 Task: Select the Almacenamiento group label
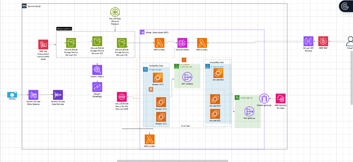(x=64, y=29)
